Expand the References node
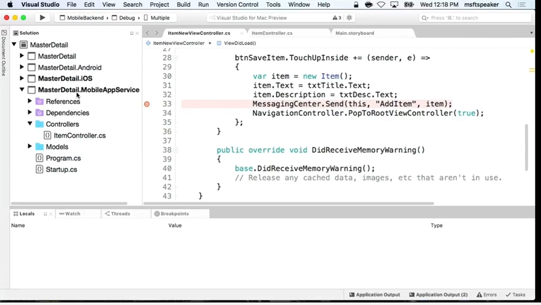Image resolution: width=541 pixels, height=305 pixels. point(30,101)
